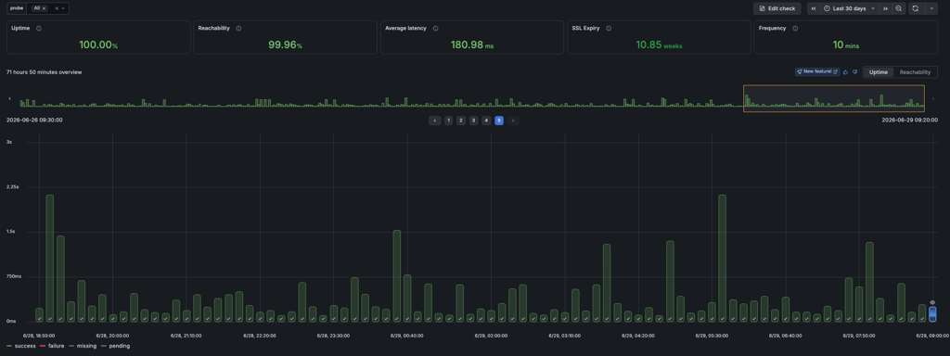Toggle the failure legend series

tap(51, 347)
